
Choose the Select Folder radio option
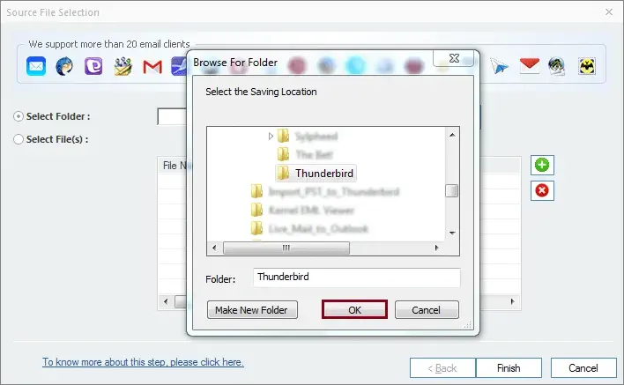19,116
